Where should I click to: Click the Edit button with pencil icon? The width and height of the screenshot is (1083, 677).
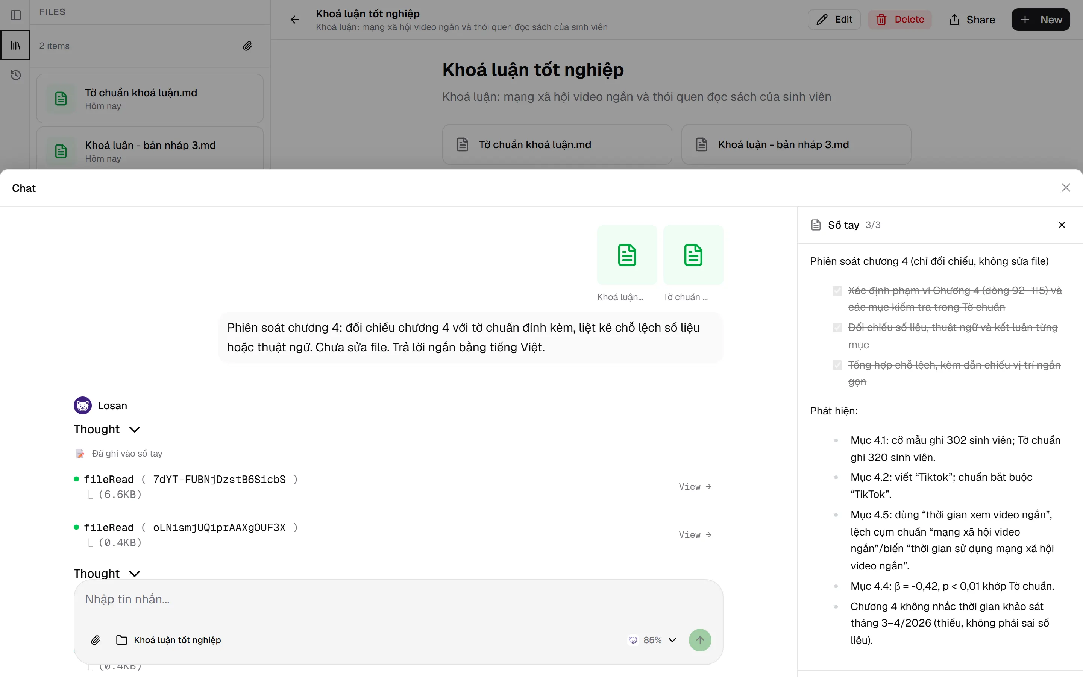point(834,20)
